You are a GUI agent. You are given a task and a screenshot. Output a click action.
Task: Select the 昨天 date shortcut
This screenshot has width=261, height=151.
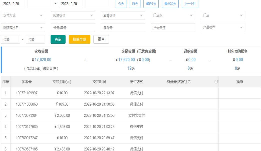(135, 4)
